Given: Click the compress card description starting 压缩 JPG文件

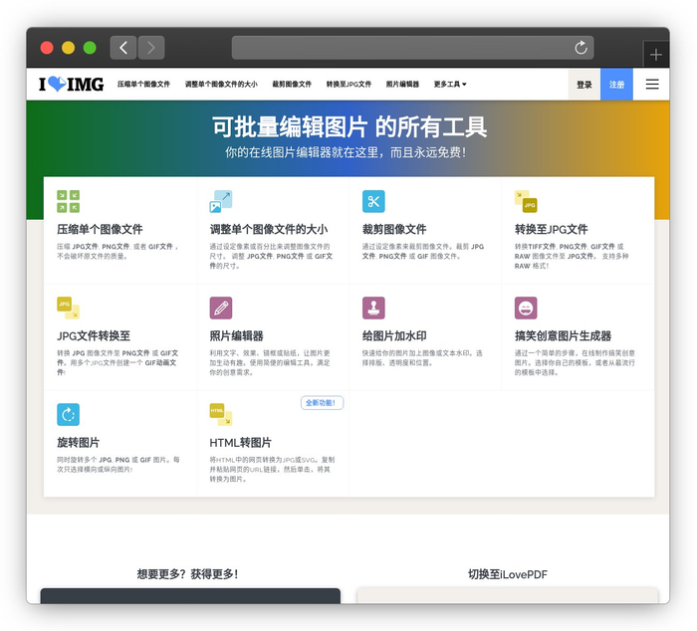Looking at the screenshot, I should [117, 251].
